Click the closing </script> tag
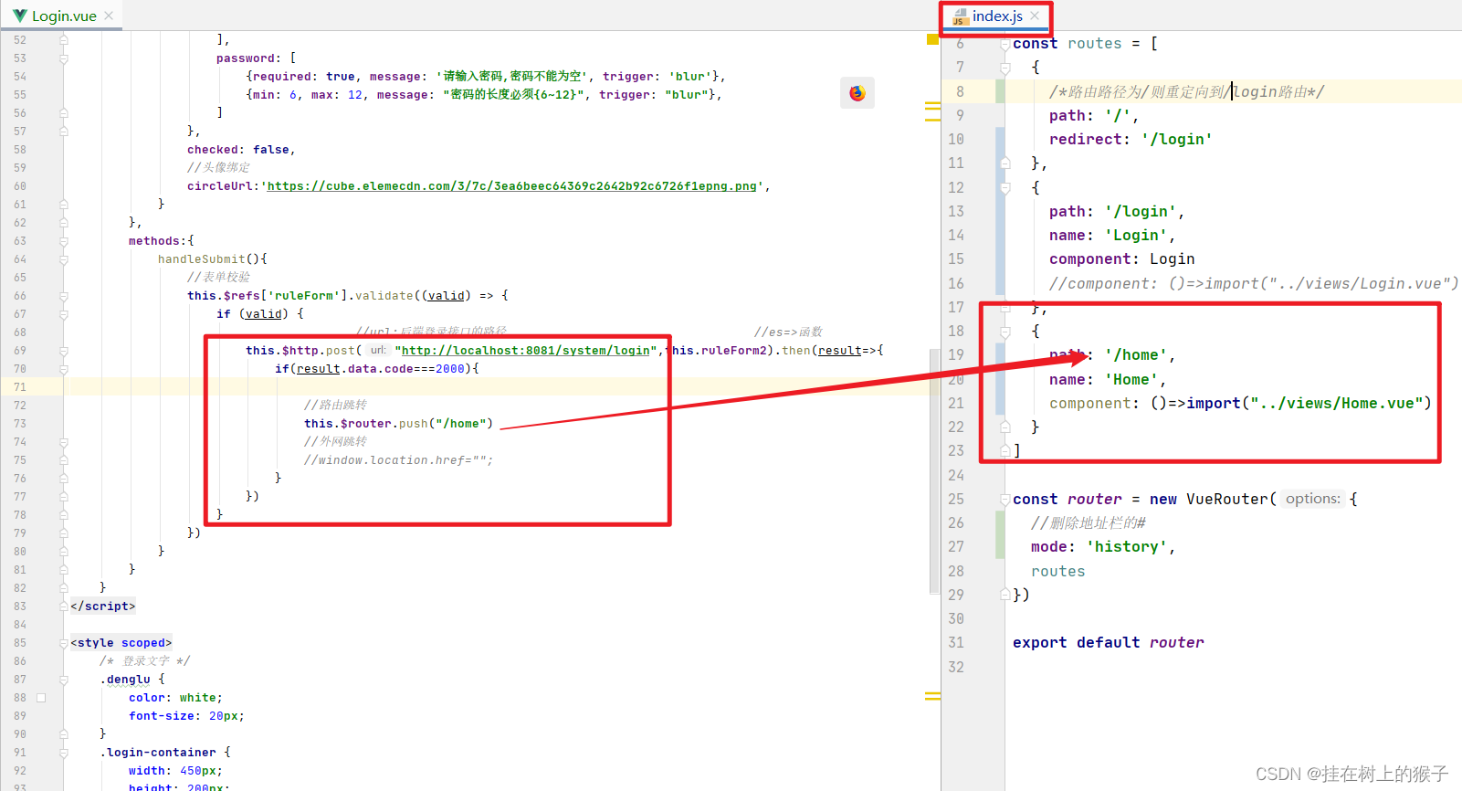Image resolution: width=1462 pixels, height=791 pixels. pyautogui.click(x=102, y=606)
